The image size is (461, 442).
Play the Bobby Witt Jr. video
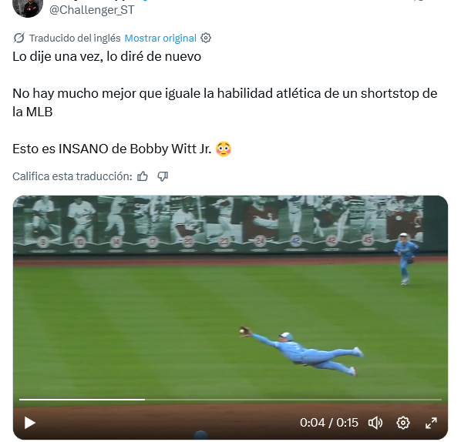30,423
